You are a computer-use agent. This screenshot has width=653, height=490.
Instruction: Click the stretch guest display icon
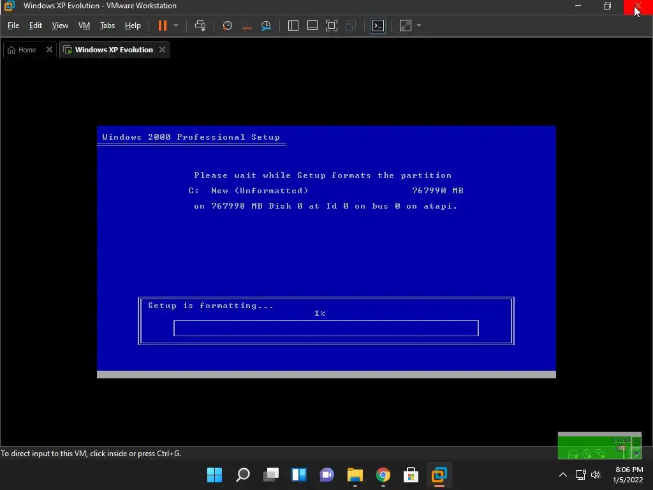pyautogui.click(x=406, y=26)
